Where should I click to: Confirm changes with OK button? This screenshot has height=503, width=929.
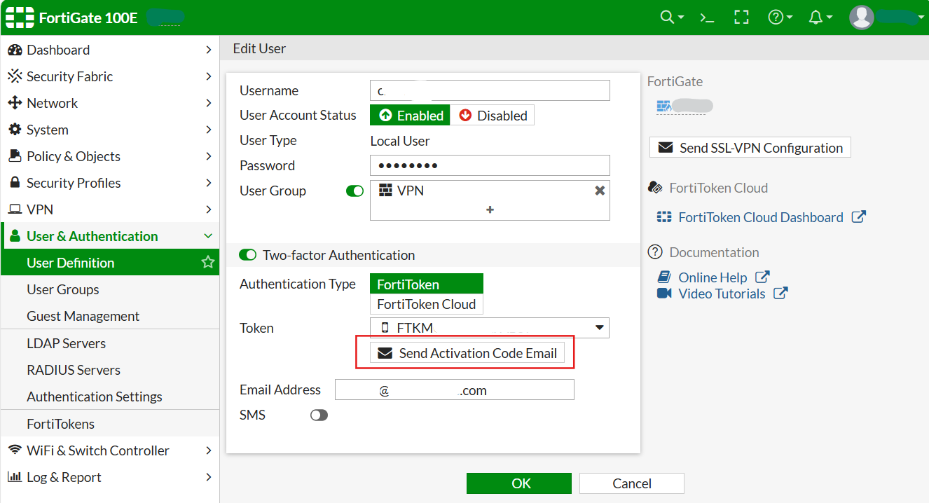(519, 483)
